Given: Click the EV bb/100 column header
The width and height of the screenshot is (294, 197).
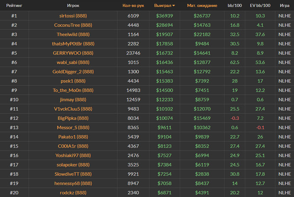Looking at the screenshot, I should [x=260, y=5].
